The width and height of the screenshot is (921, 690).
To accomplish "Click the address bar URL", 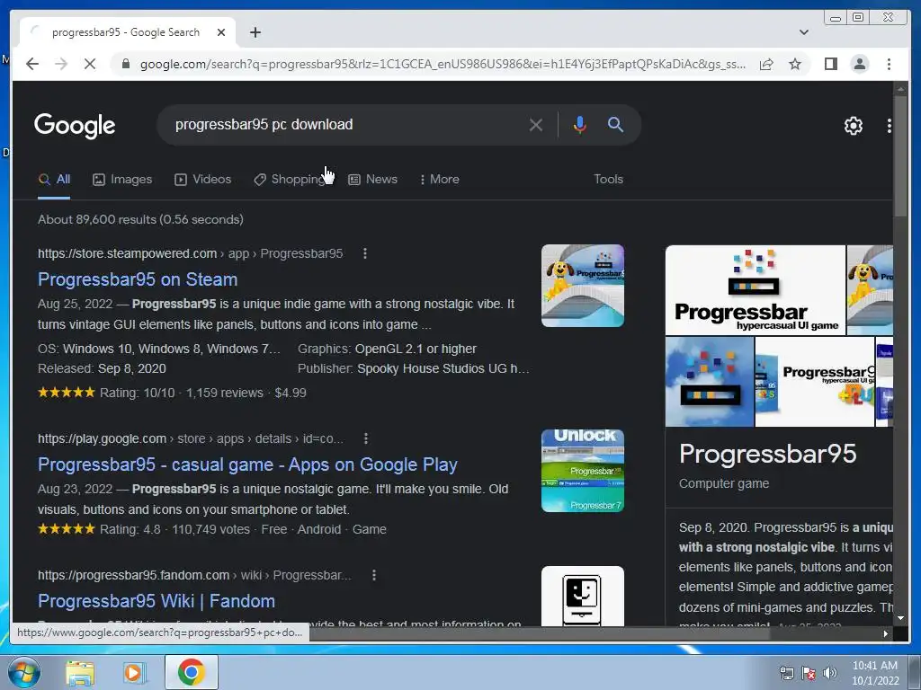I will (443, 64).
